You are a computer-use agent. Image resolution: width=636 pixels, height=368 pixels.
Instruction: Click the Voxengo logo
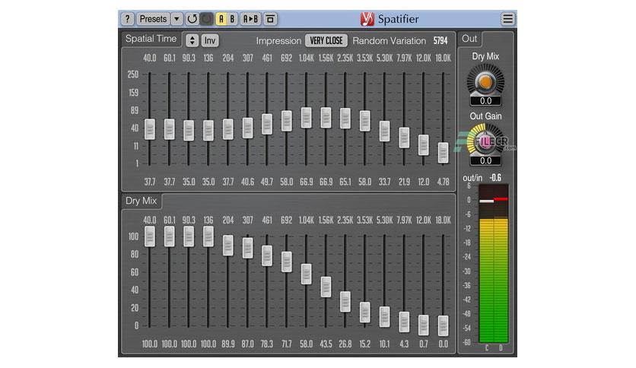(x=367, y=19)
